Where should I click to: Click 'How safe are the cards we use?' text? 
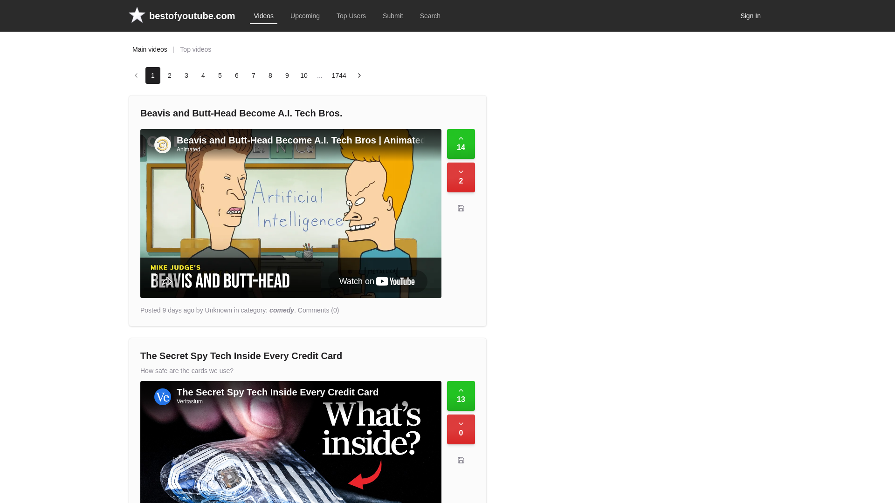coord(187,371)
